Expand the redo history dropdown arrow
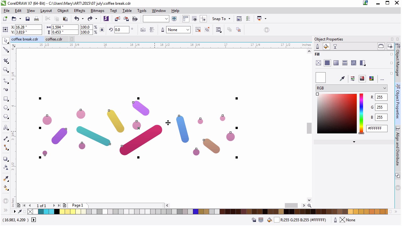 (x=96, y=19)
